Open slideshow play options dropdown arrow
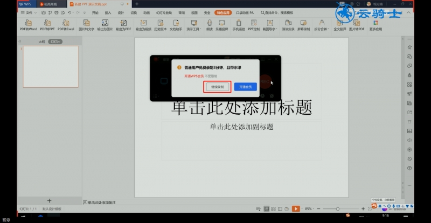This screenshot has width=431, height=223. click(302, 209)
